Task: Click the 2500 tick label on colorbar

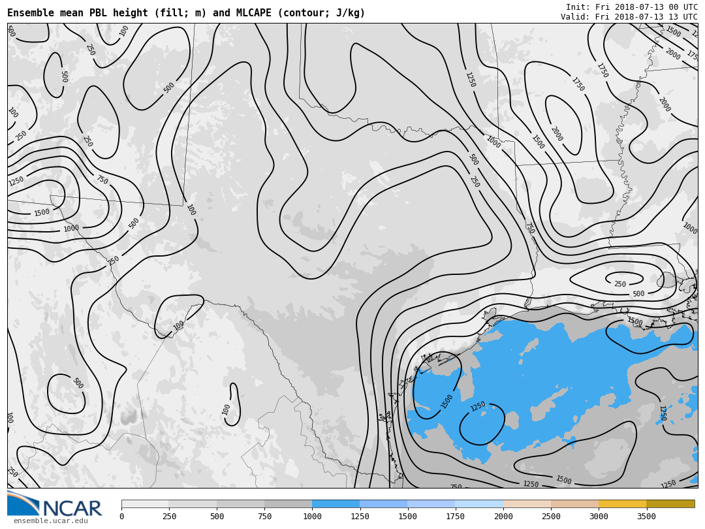Action: pos(551,517)
